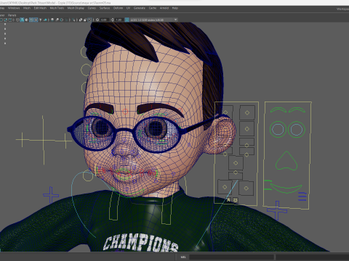This screenshot has height=261, width=349.
Task: Select the red circle control between eyebrows
Action: [x=125, y=112]
